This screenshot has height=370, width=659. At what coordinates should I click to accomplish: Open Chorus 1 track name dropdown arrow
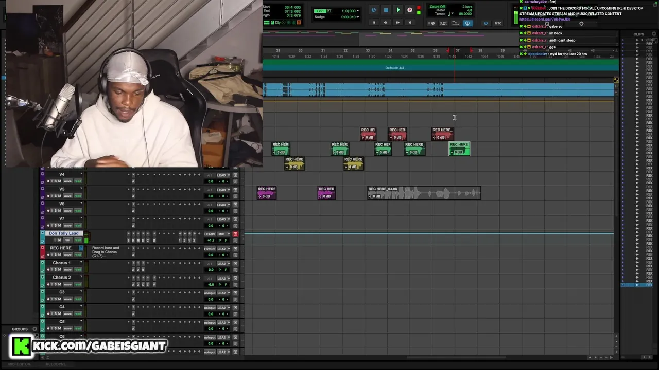[x=81, y=262]
